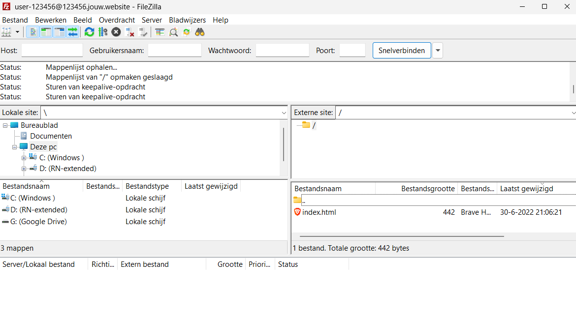Open the Bestand menu
Screen dimensions: 576x317
click(15, 20)
